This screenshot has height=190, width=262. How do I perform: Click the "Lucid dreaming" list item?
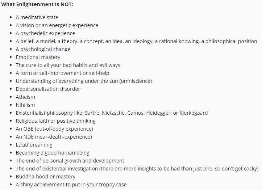[x=34, y=145]
